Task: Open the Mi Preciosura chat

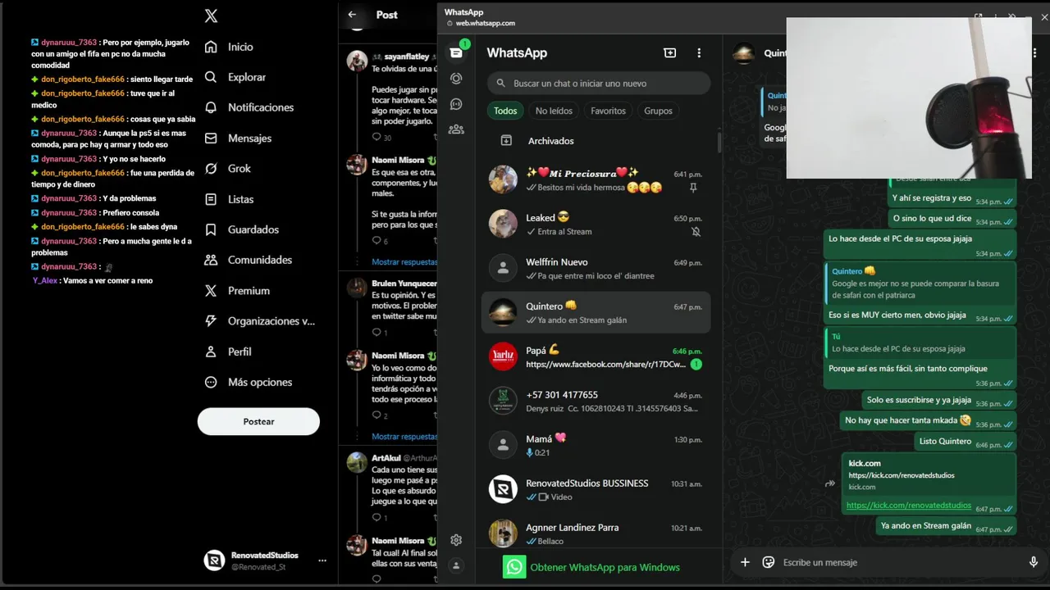Action: point(596,180)
